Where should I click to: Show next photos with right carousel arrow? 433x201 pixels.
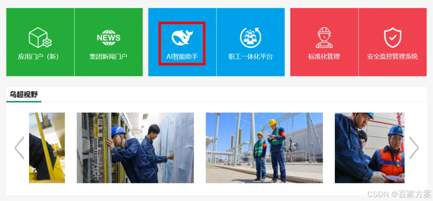click(414, 148)
